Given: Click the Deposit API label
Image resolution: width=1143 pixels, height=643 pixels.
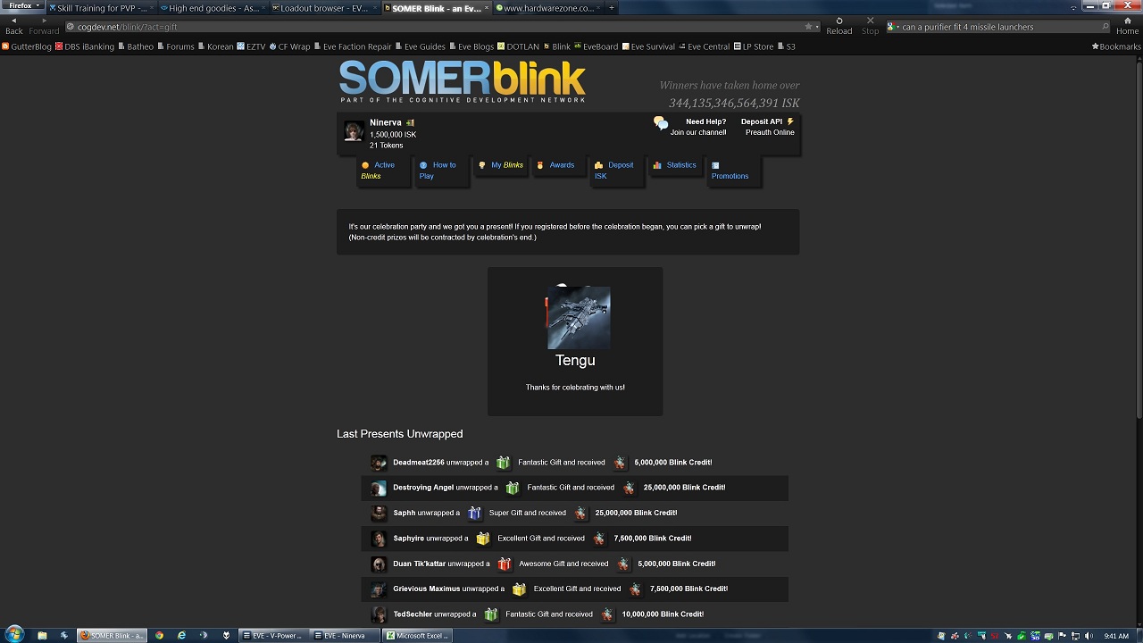Looking at the screenshot, I should [x=762, y=121].
